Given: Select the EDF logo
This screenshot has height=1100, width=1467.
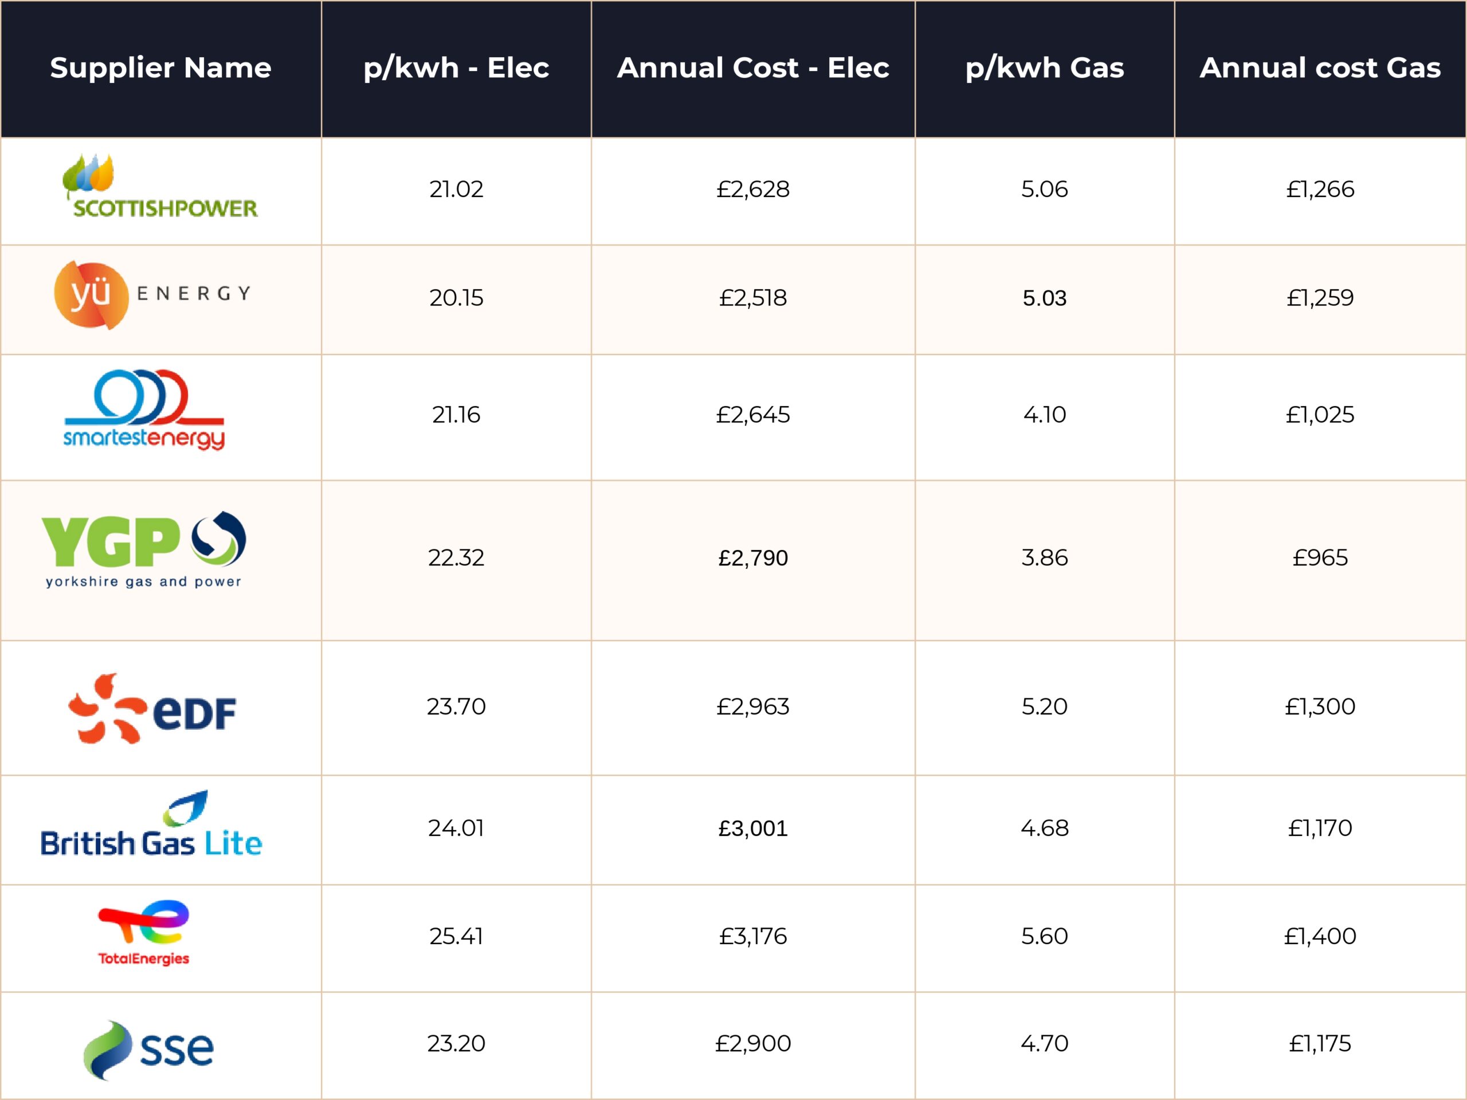Looking at the screenshot, I should click(152, 709).
